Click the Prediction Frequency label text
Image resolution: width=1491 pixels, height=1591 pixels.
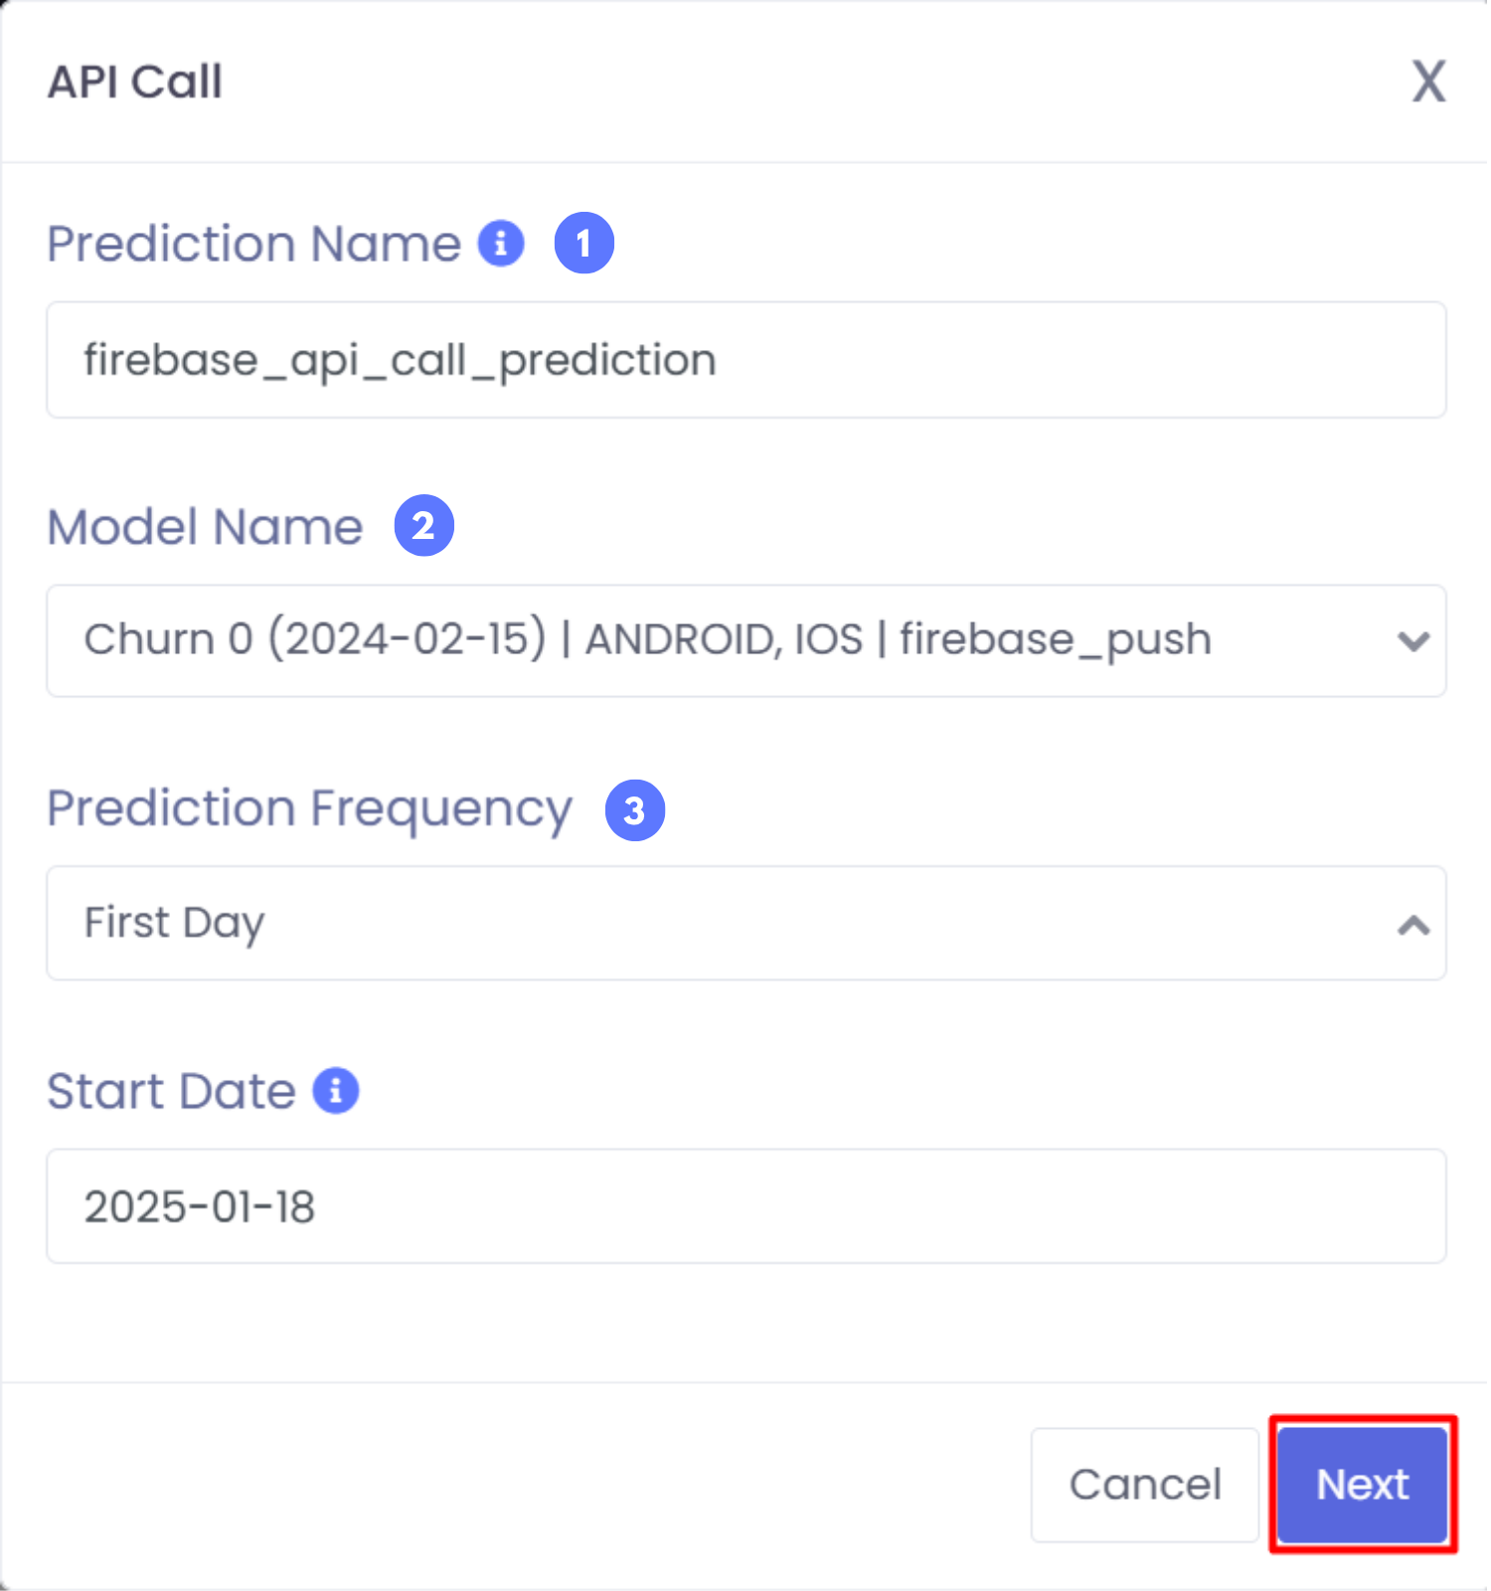click(310, 809)
